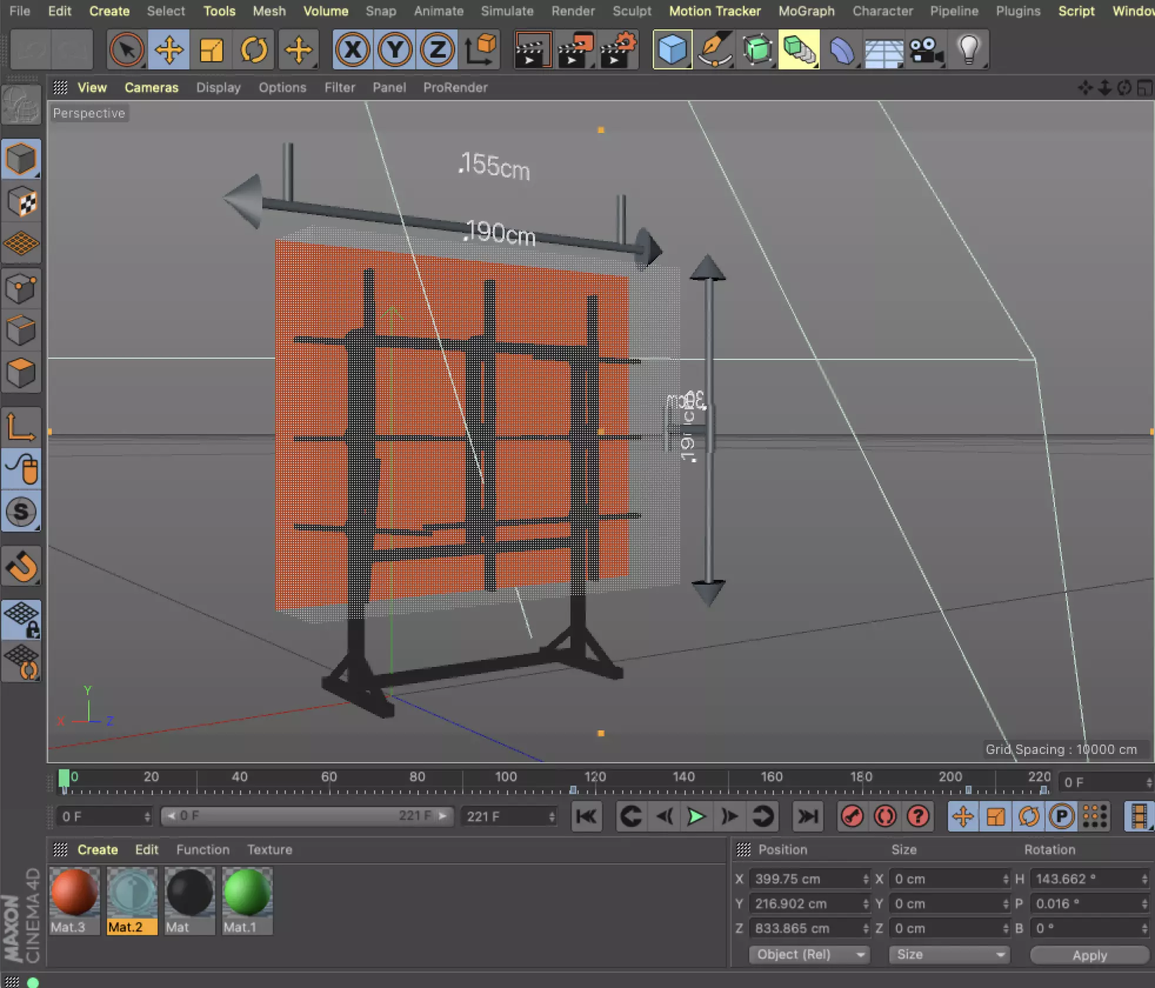The height and width of the screenshot is (988, 1155).
Task: Add a Camera object
Action: [926, 50]
